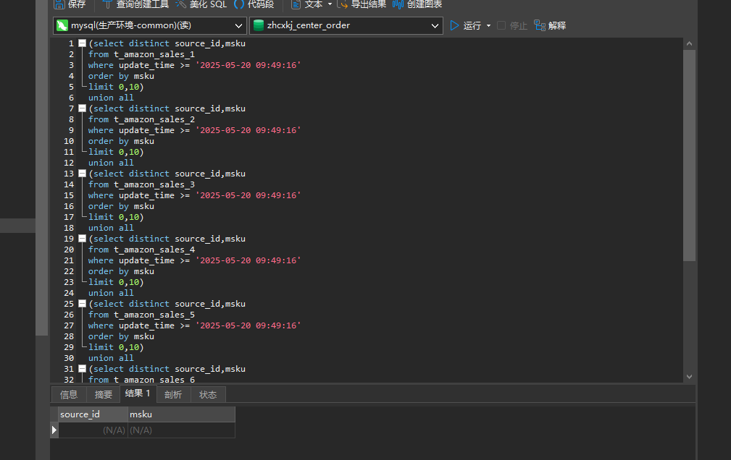Screen dimensions: 731x460
Task: Click t_amazon_sales_1 on line 2
Action: coord(154,54)
